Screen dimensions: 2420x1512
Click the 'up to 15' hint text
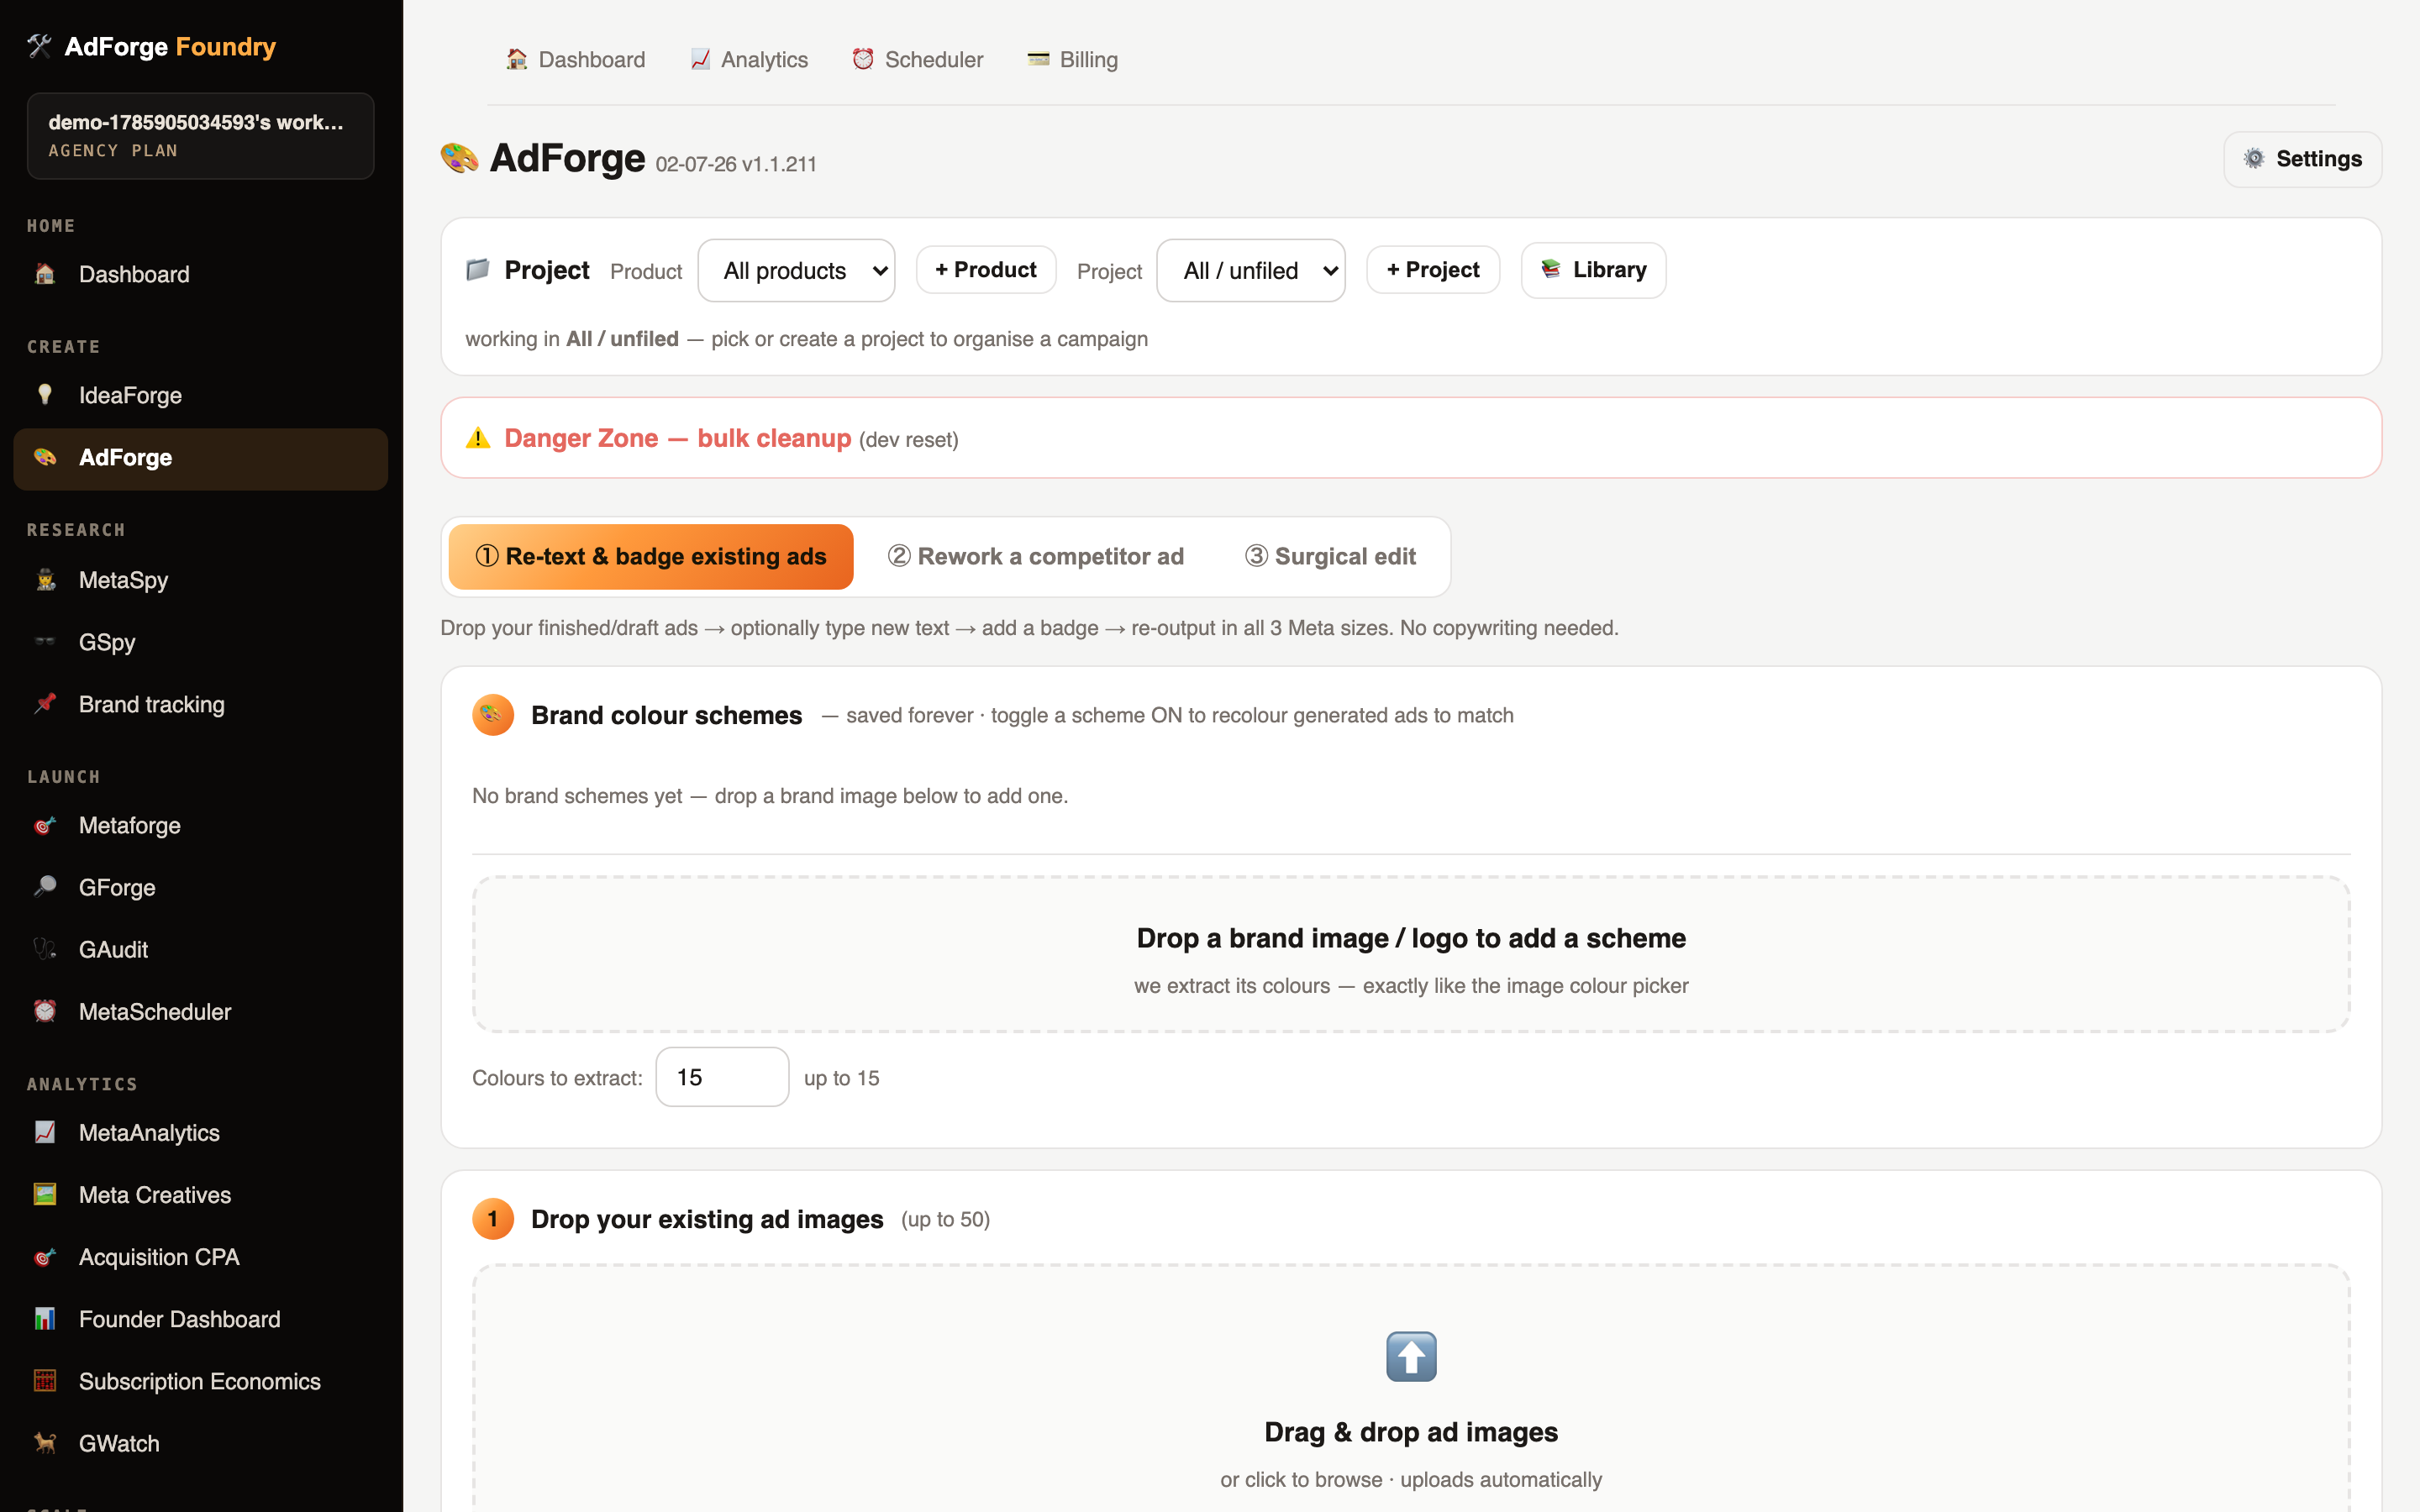[x=842, y=1078]
